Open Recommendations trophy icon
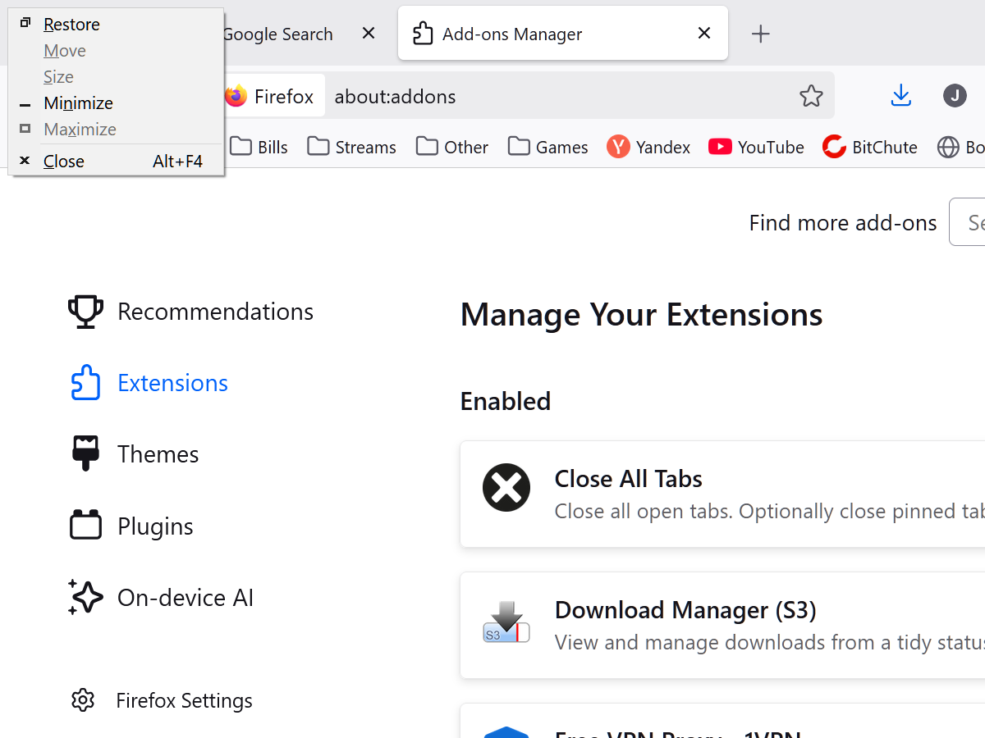The width and height of the screenshot is (985, 738). tap(85, 312)
